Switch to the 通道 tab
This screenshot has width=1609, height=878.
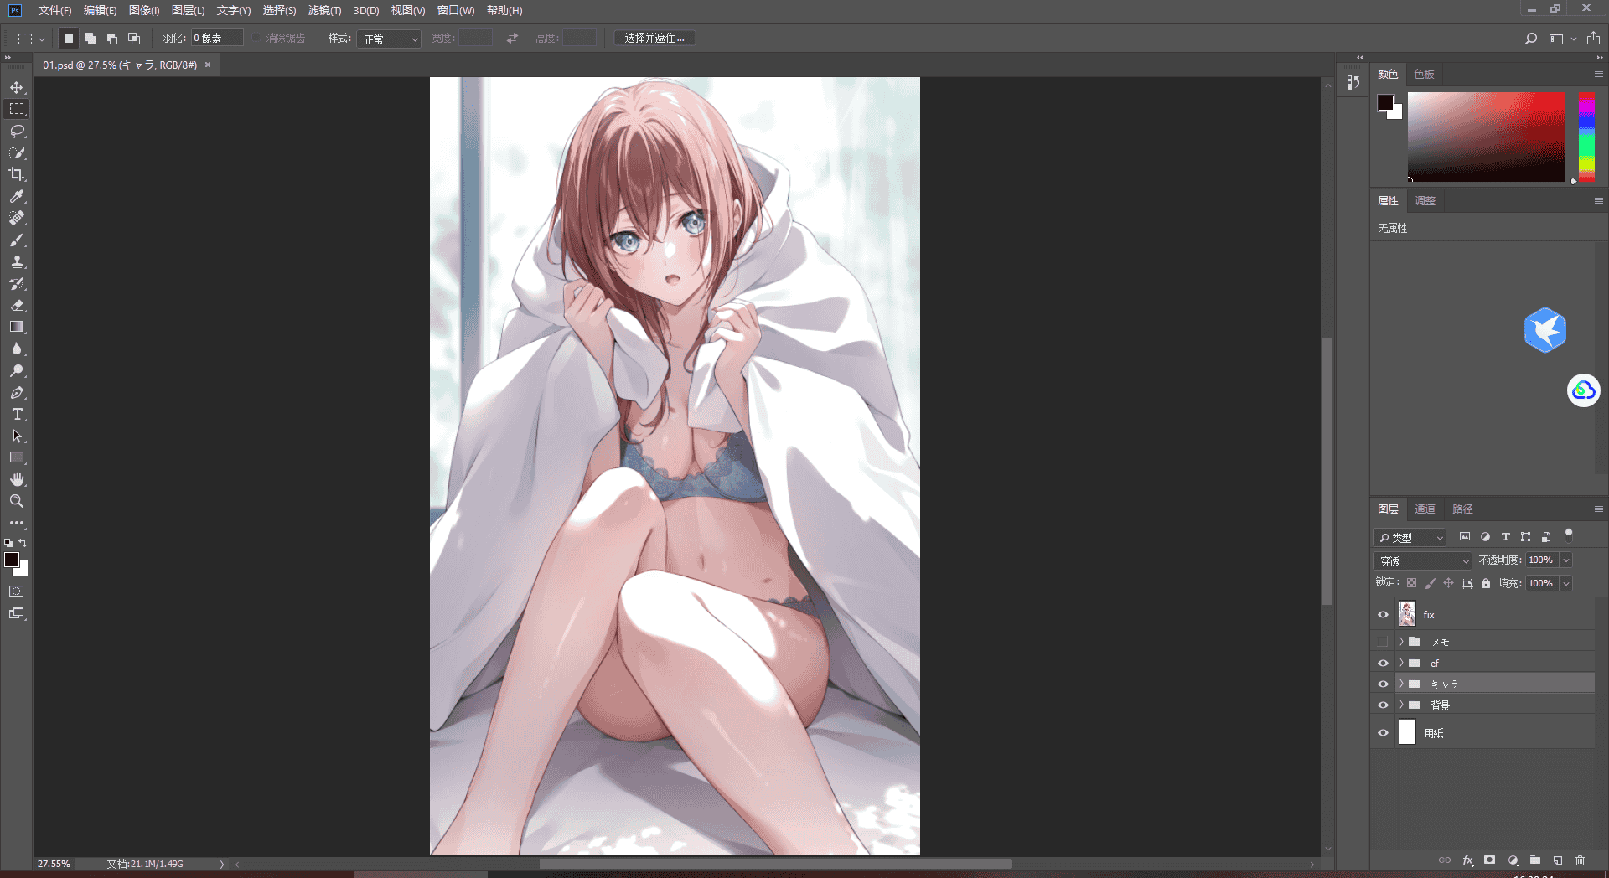pos(1425,509)
